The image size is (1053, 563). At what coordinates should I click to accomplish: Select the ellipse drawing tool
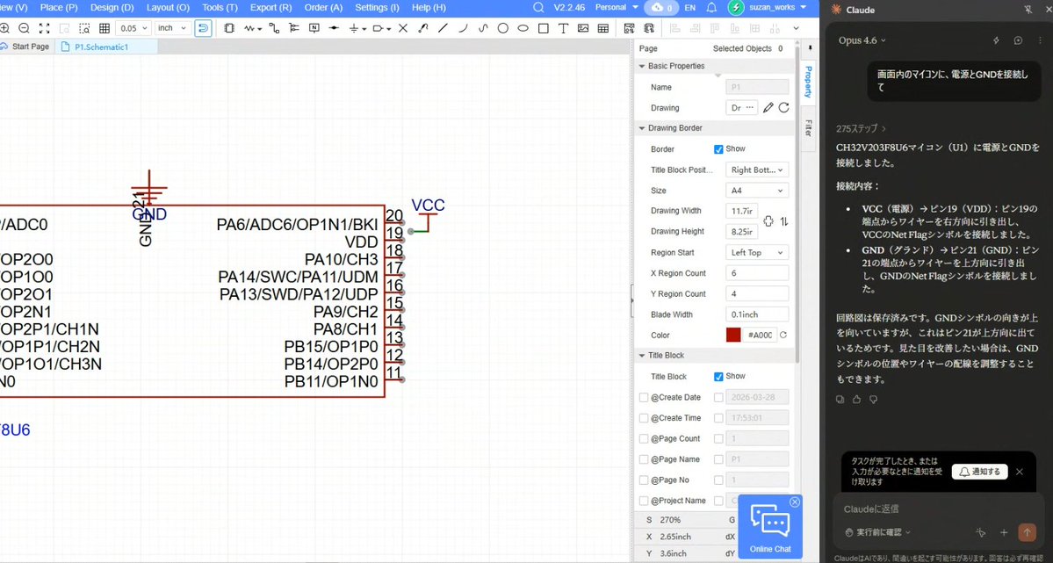tap(523, 28)
